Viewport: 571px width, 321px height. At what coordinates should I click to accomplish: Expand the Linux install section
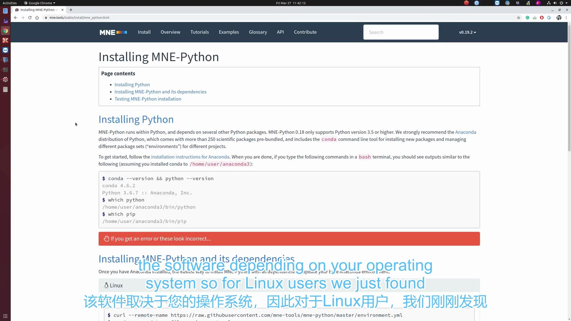coord(289,285)
